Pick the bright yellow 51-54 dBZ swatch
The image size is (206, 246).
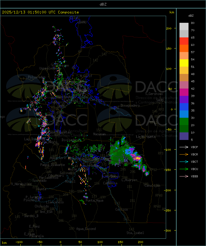184,63
